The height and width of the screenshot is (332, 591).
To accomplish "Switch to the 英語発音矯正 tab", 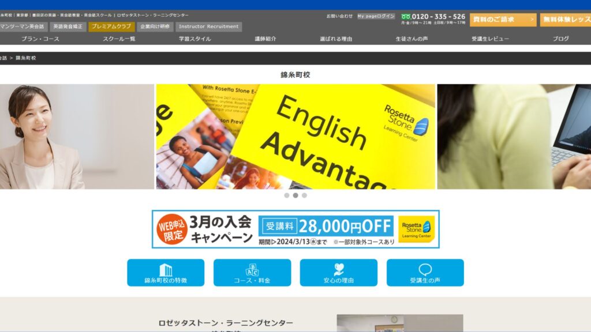I will coord(68,27).
